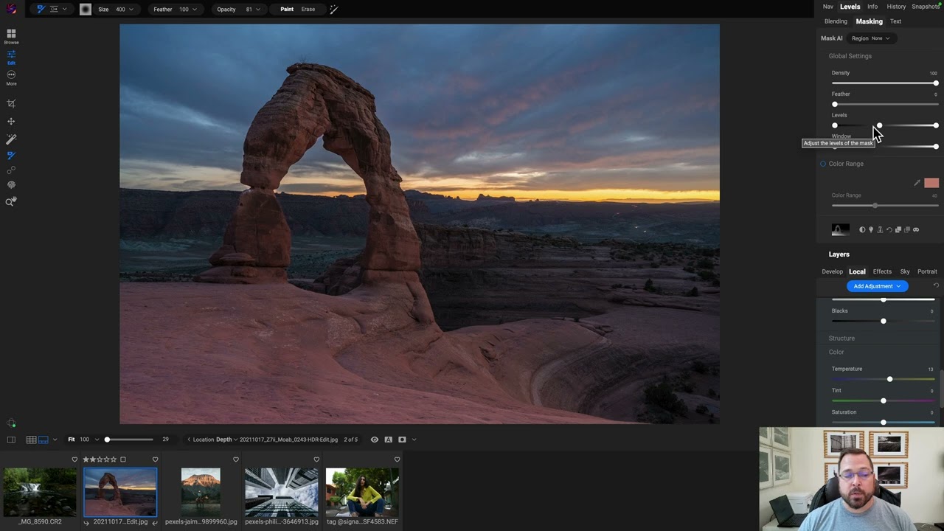The height and width of the screenshot is (531, 944).
Task: Toggle color label square on selected thumbnail
Action: pos(123,459)
